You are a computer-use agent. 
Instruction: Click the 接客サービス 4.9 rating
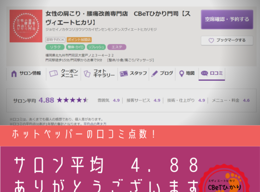143,100
